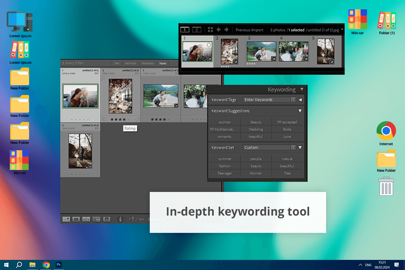The height and width of the screenshot is (270, 405).
Task: Collapse the Keywording panel header triangle
Action: [302, 89]
